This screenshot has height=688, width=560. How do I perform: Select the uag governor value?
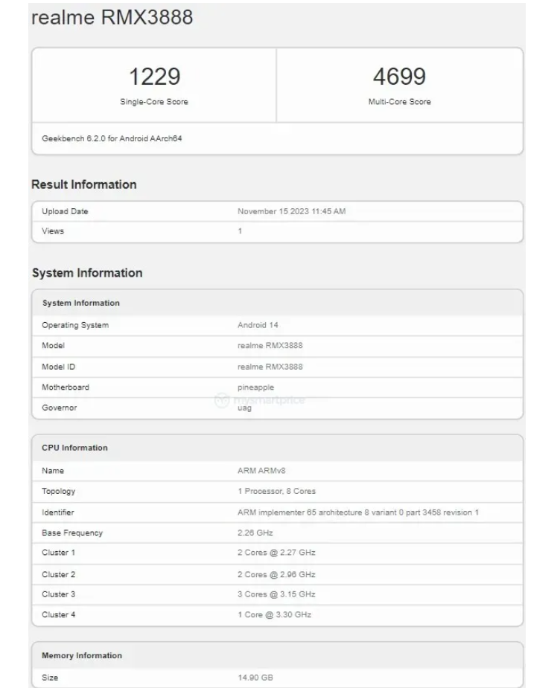[x=245, y=408]
